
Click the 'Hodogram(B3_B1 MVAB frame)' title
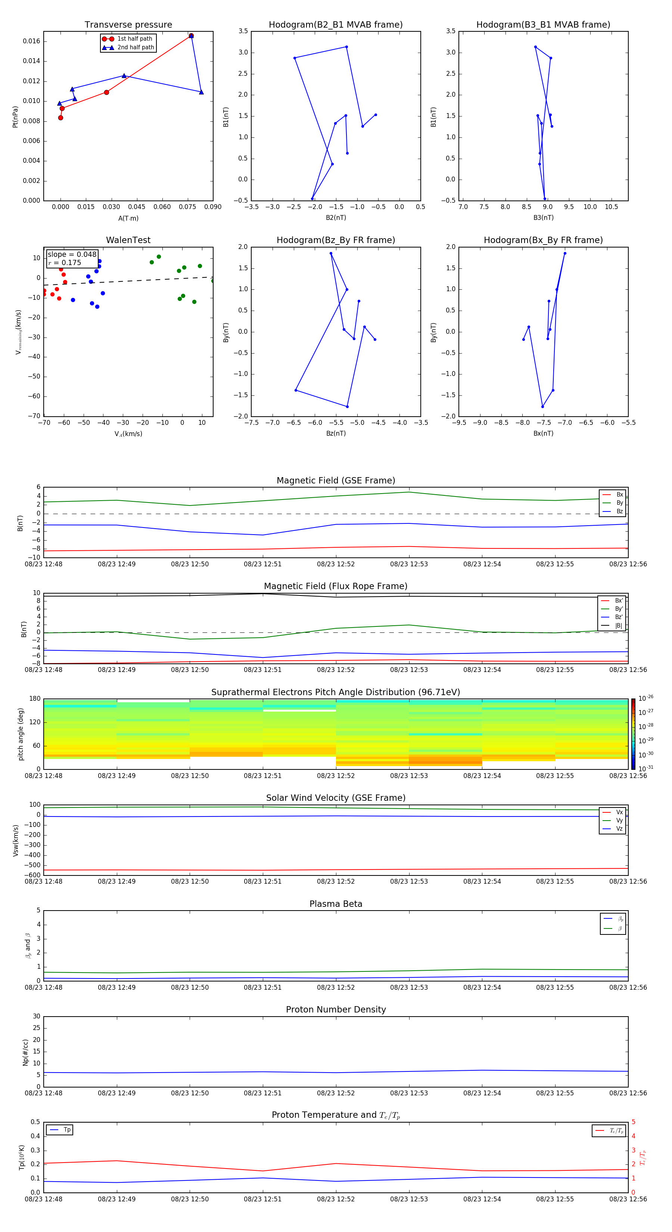[x=543, y=24]
